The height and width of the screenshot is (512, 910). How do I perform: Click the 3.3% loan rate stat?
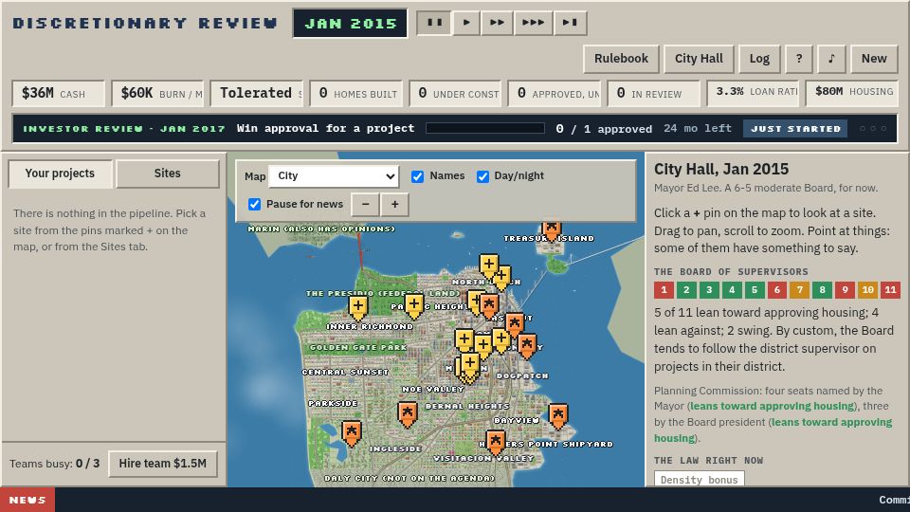[753, 94]
